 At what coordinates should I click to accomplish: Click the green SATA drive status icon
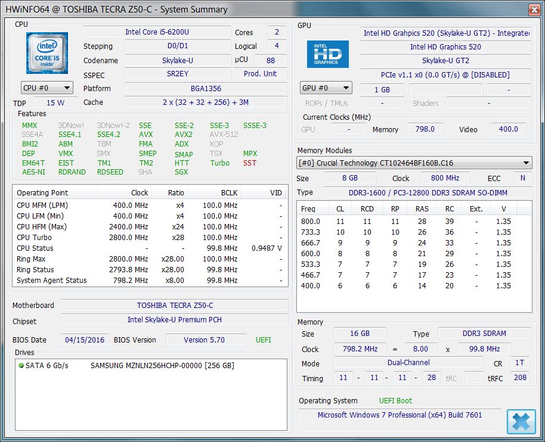pos(21,366)
